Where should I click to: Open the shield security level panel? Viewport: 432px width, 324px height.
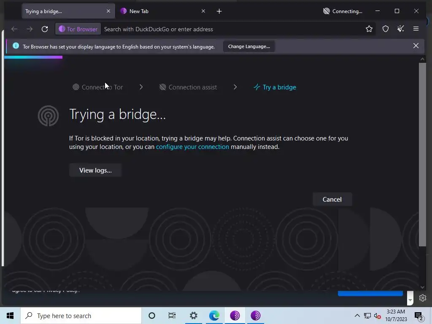[386, 29]
